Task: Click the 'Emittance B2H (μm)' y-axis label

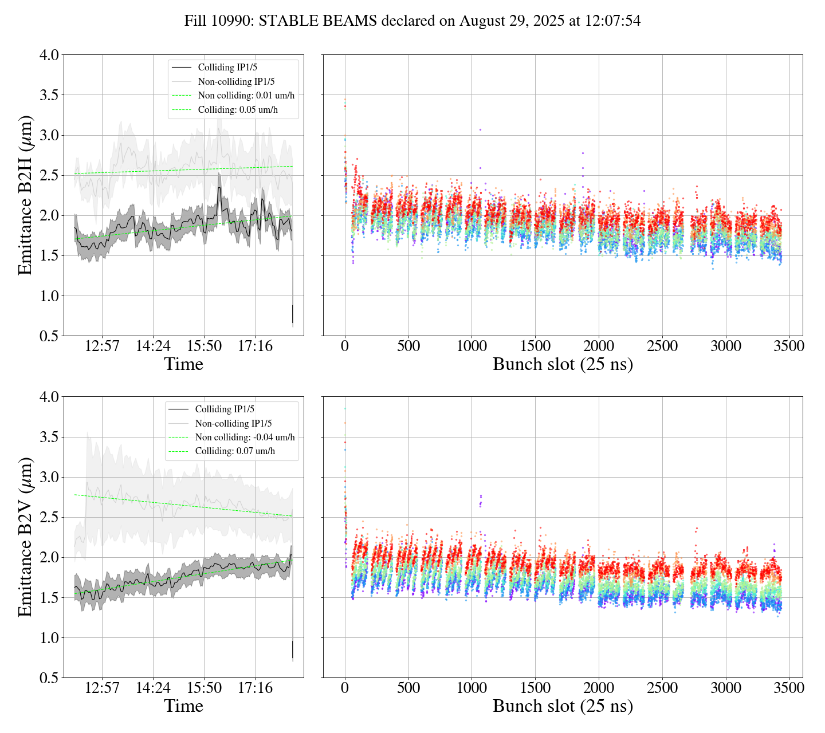Action: click(25, 195)
